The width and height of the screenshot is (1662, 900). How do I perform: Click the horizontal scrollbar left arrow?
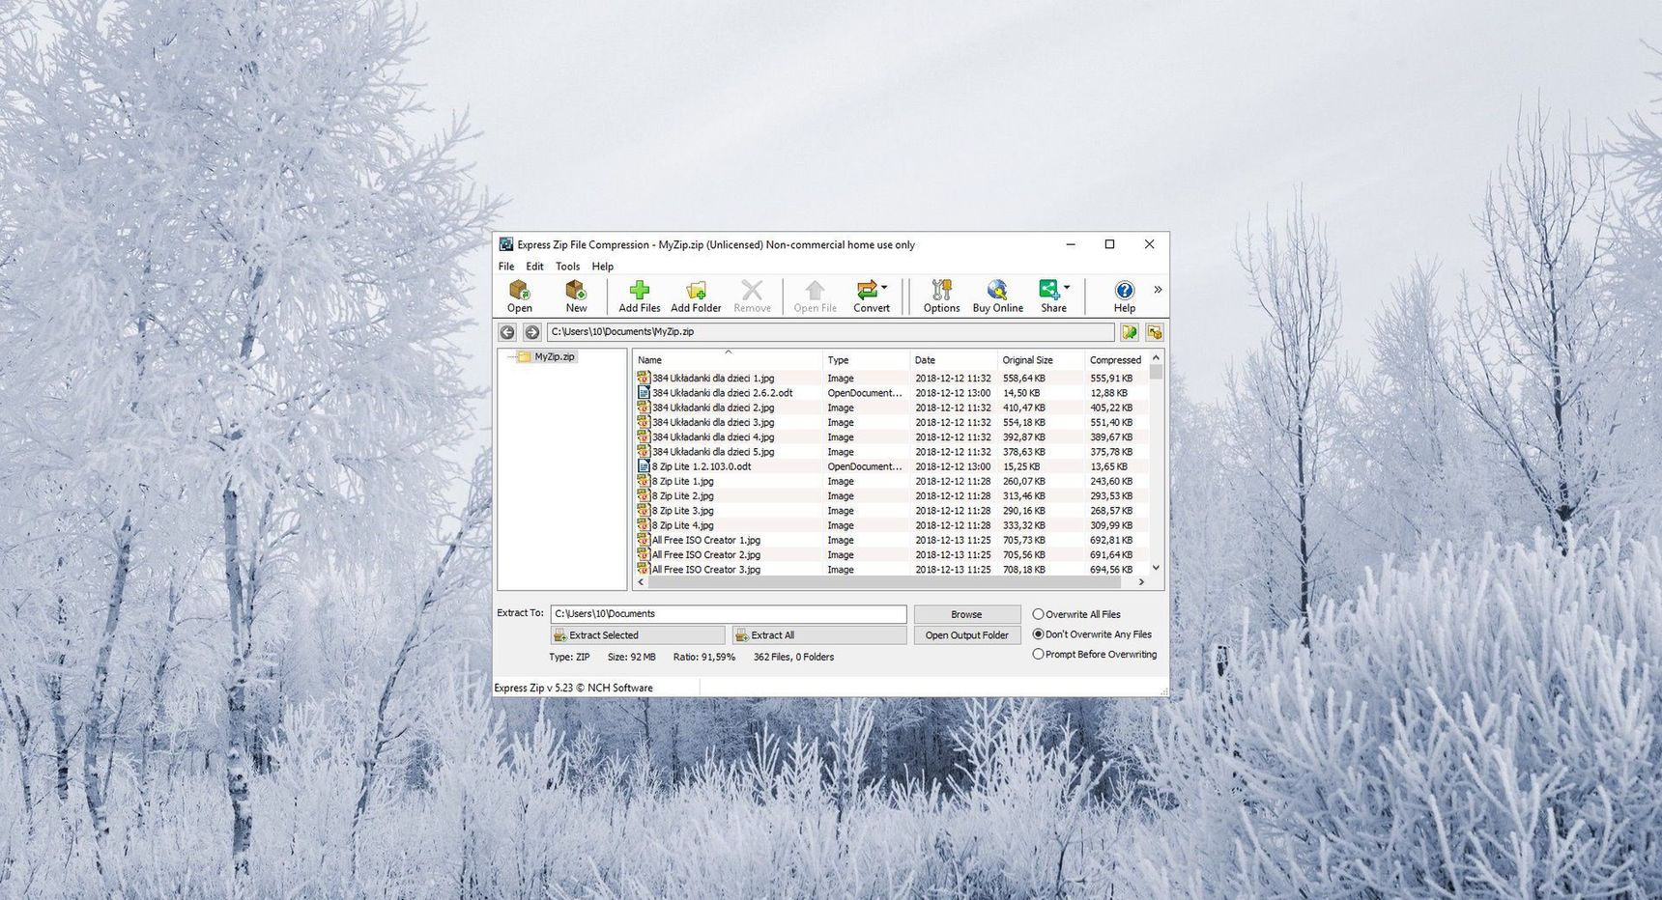pos(641,582)
